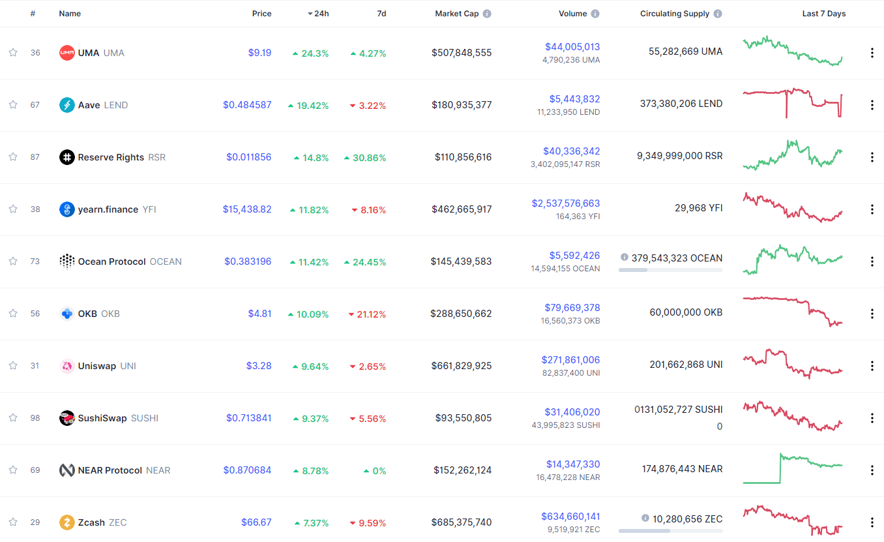The image size is (884, 542).
Task: Sort by 7d change header
Action: click(381, 14)
